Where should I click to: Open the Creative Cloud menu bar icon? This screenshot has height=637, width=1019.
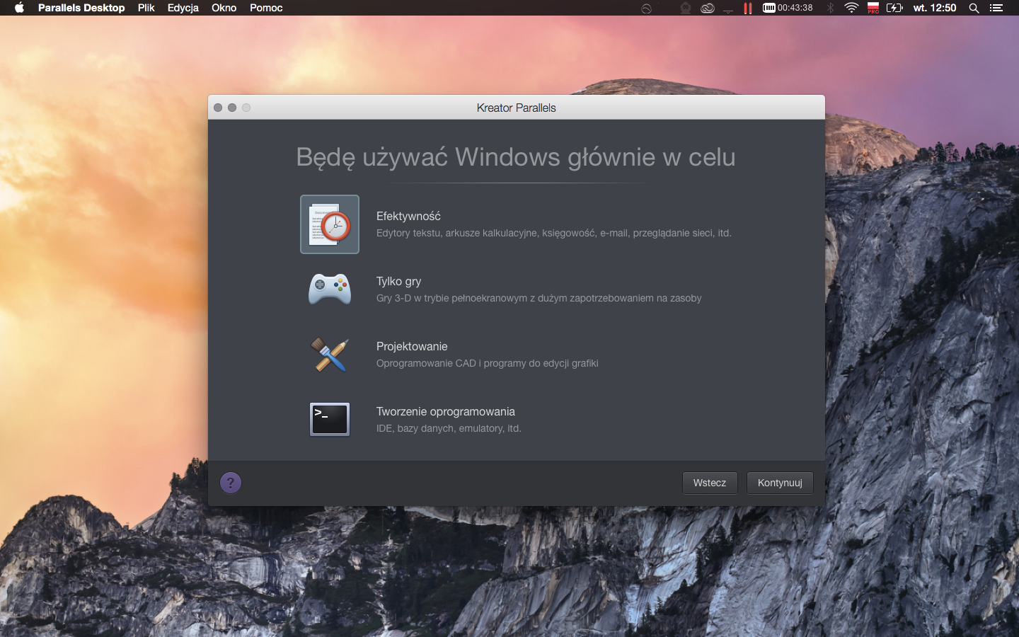(x=708, y=8)
